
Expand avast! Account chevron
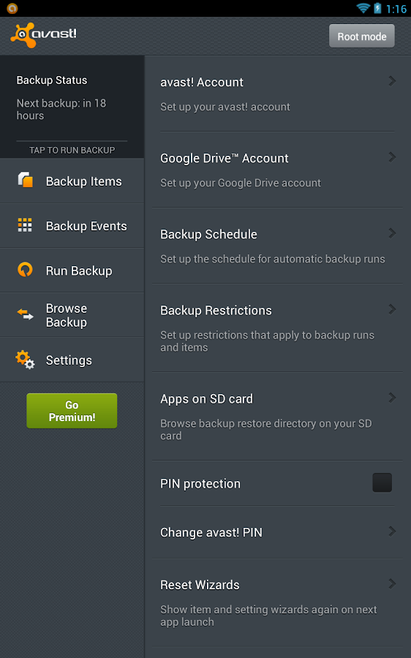pyautogui.click(x=392, y=81)
